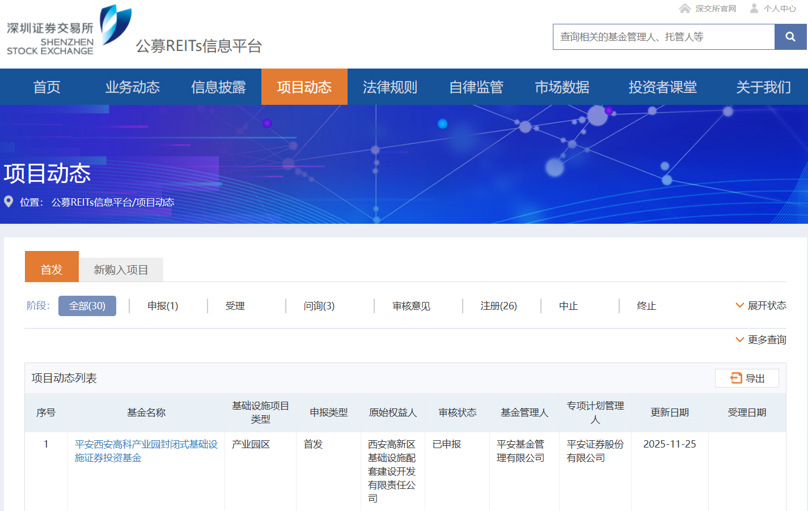Filter by 终止 stage
808x511 pixels.
click(x=646, y=306)
